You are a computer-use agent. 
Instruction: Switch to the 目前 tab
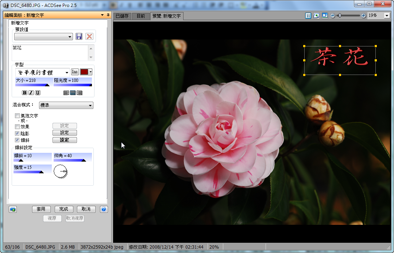point(140,16)
